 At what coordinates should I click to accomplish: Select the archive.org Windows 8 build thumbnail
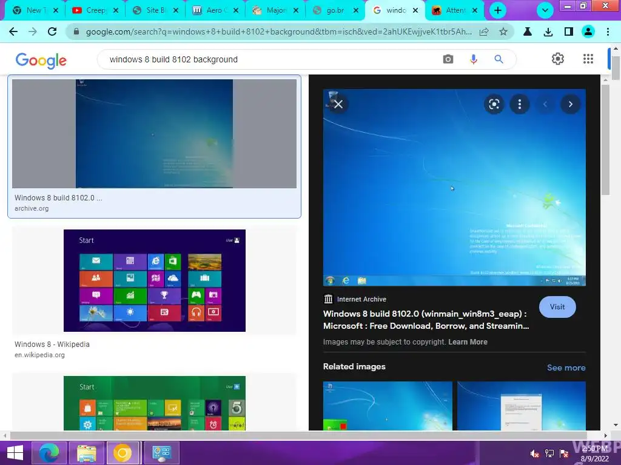(154, 134)
